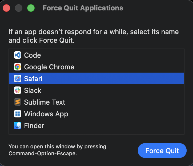Click the Sublime Text icon
The width and height of the screenshot is (193, 166).
point(18,102)
